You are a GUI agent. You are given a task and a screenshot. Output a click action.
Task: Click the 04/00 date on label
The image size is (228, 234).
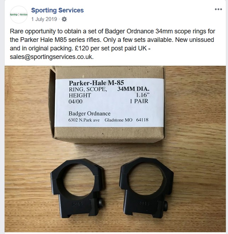coord(75,102)
